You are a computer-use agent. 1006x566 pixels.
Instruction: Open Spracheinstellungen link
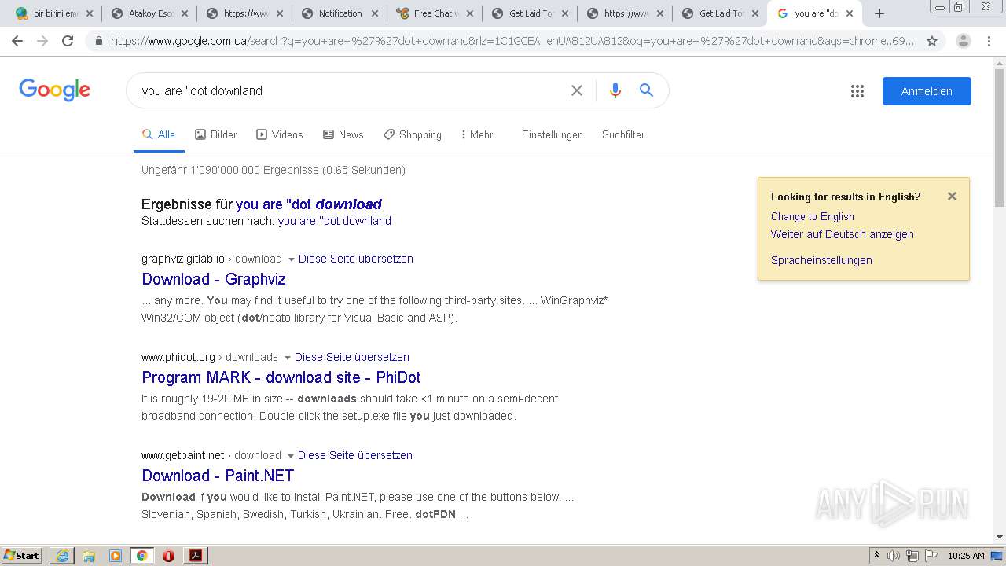[821, 260]
